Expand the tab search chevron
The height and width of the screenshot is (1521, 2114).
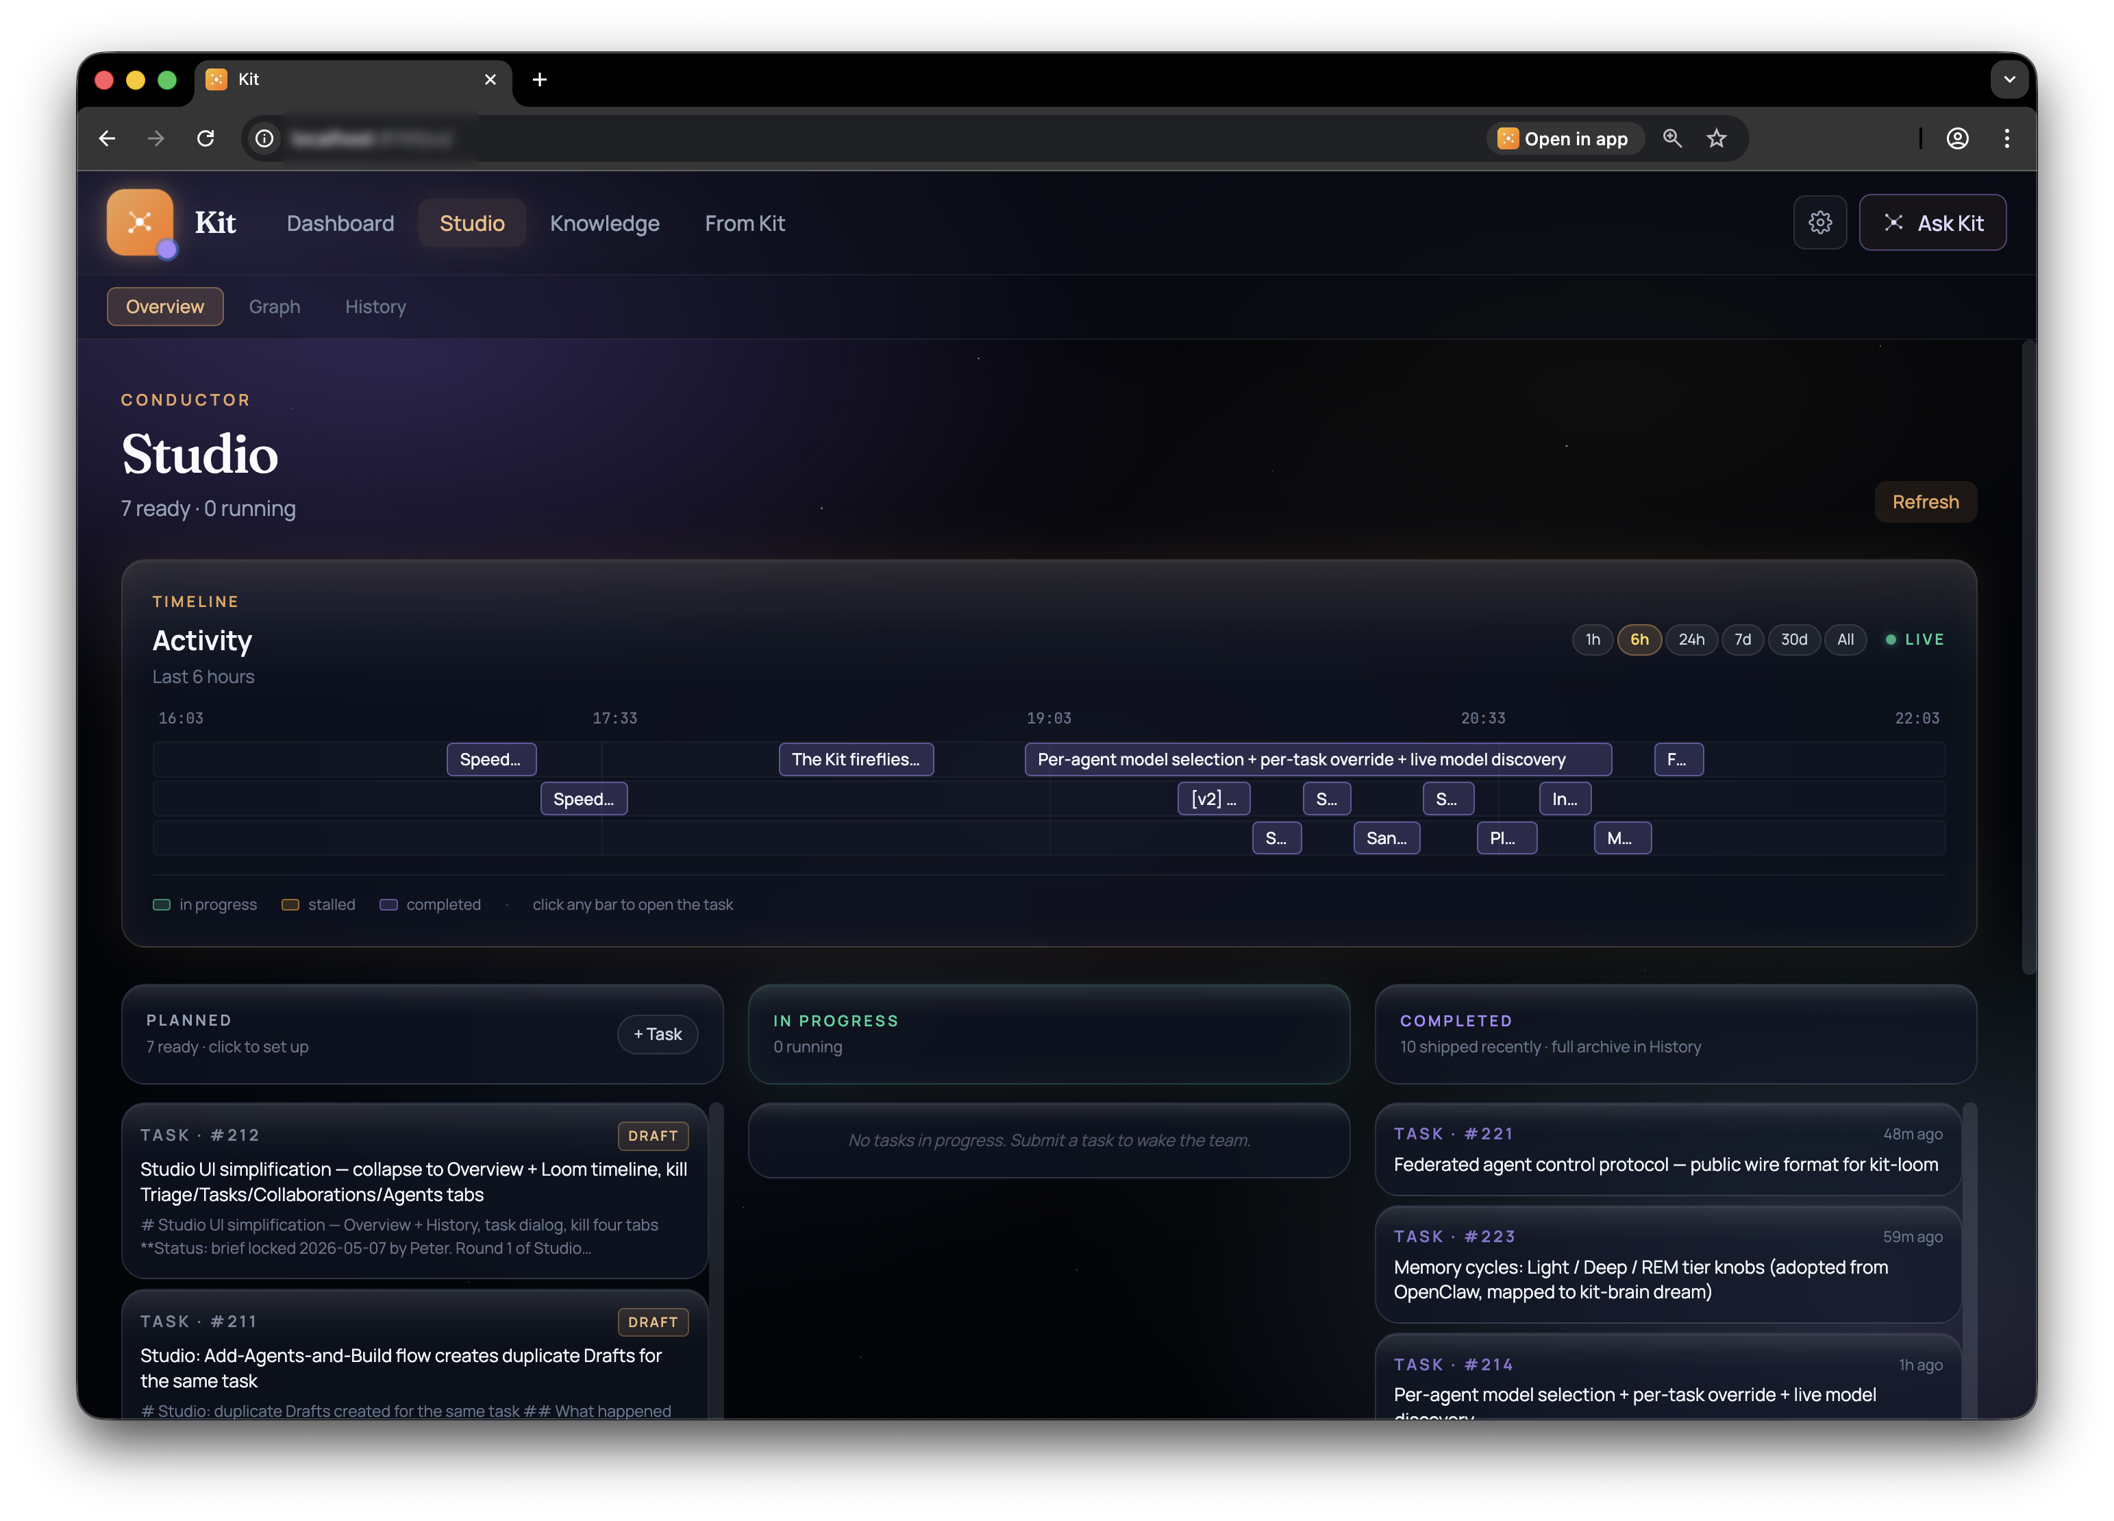coord(2009,80)
